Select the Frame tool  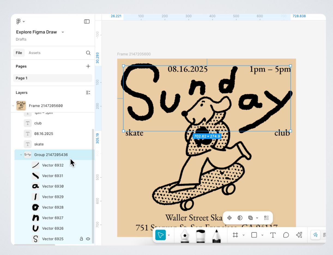[x=235, y=235]
